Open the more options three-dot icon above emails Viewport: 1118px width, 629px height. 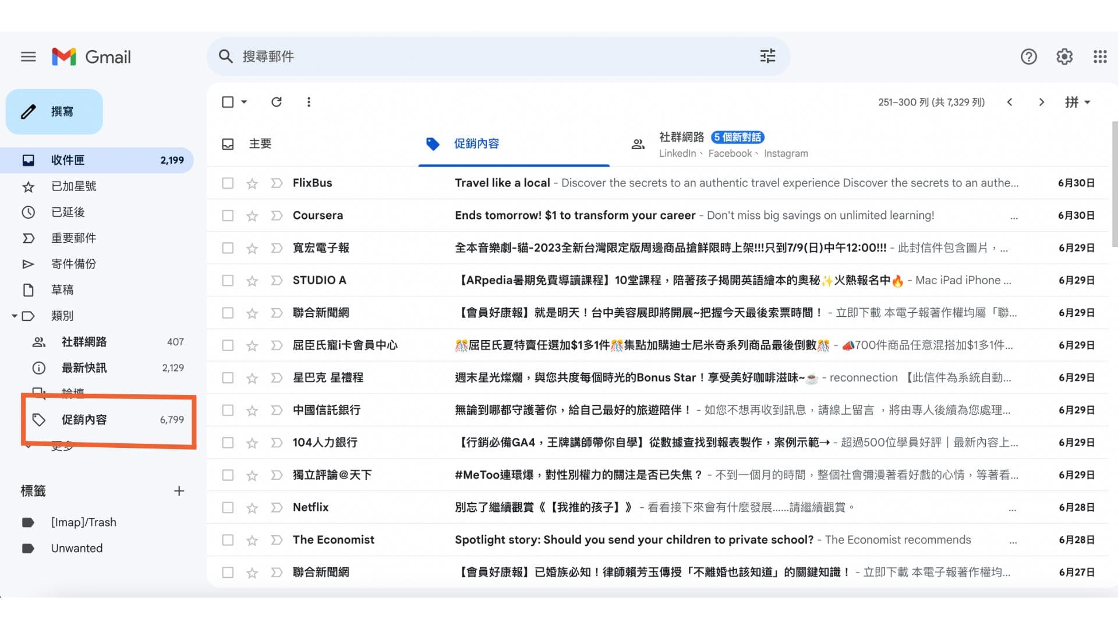pos(309,102)
